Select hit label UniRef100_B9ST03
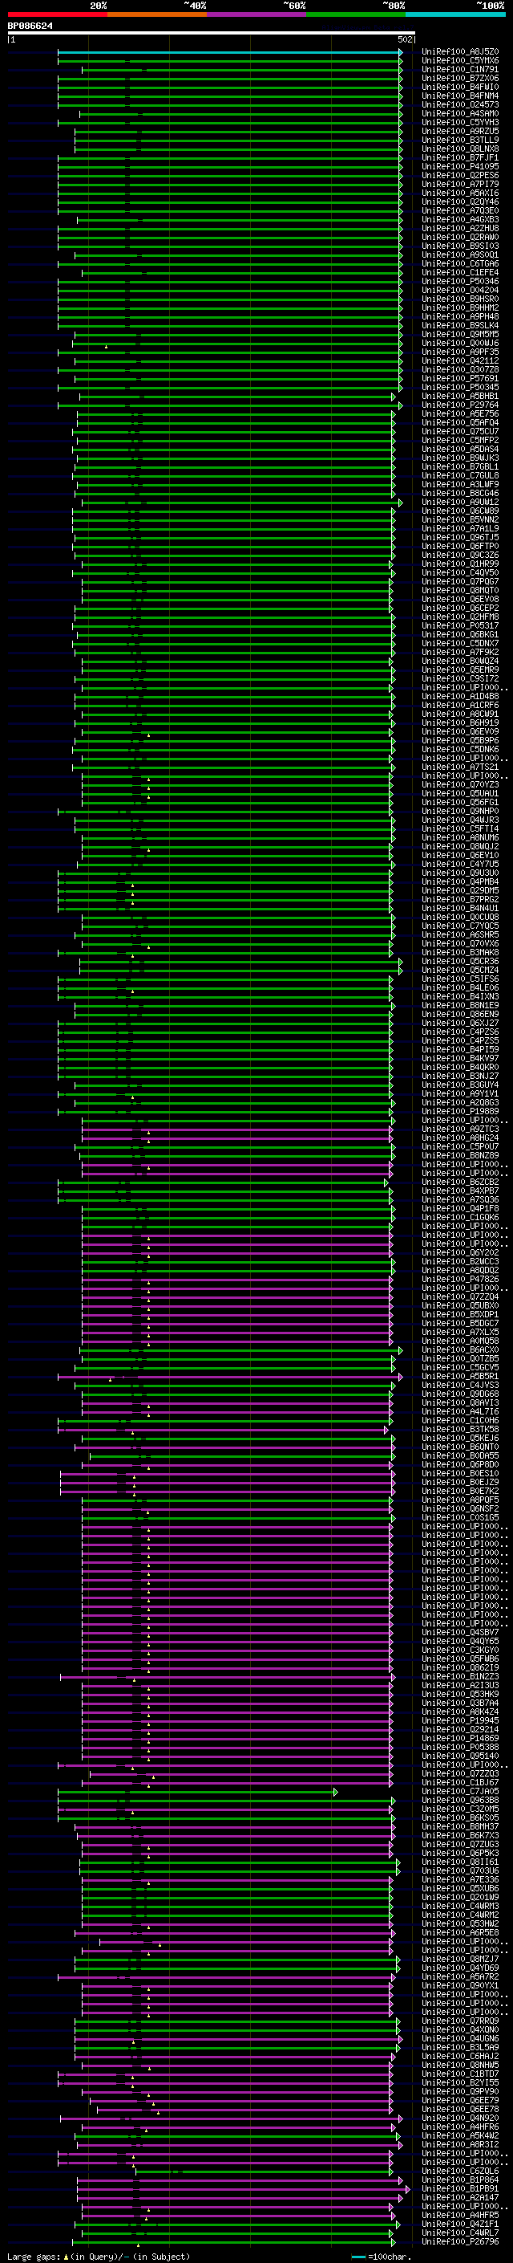513x2263 pixels. [x=459, y=246]
